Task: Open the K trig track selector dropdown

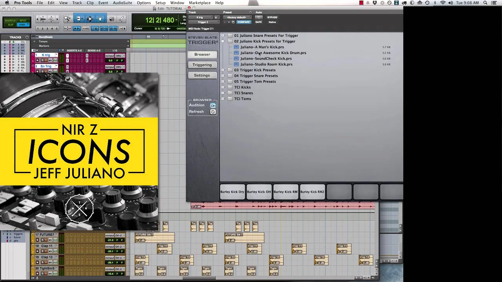Action: pos(201,17)
